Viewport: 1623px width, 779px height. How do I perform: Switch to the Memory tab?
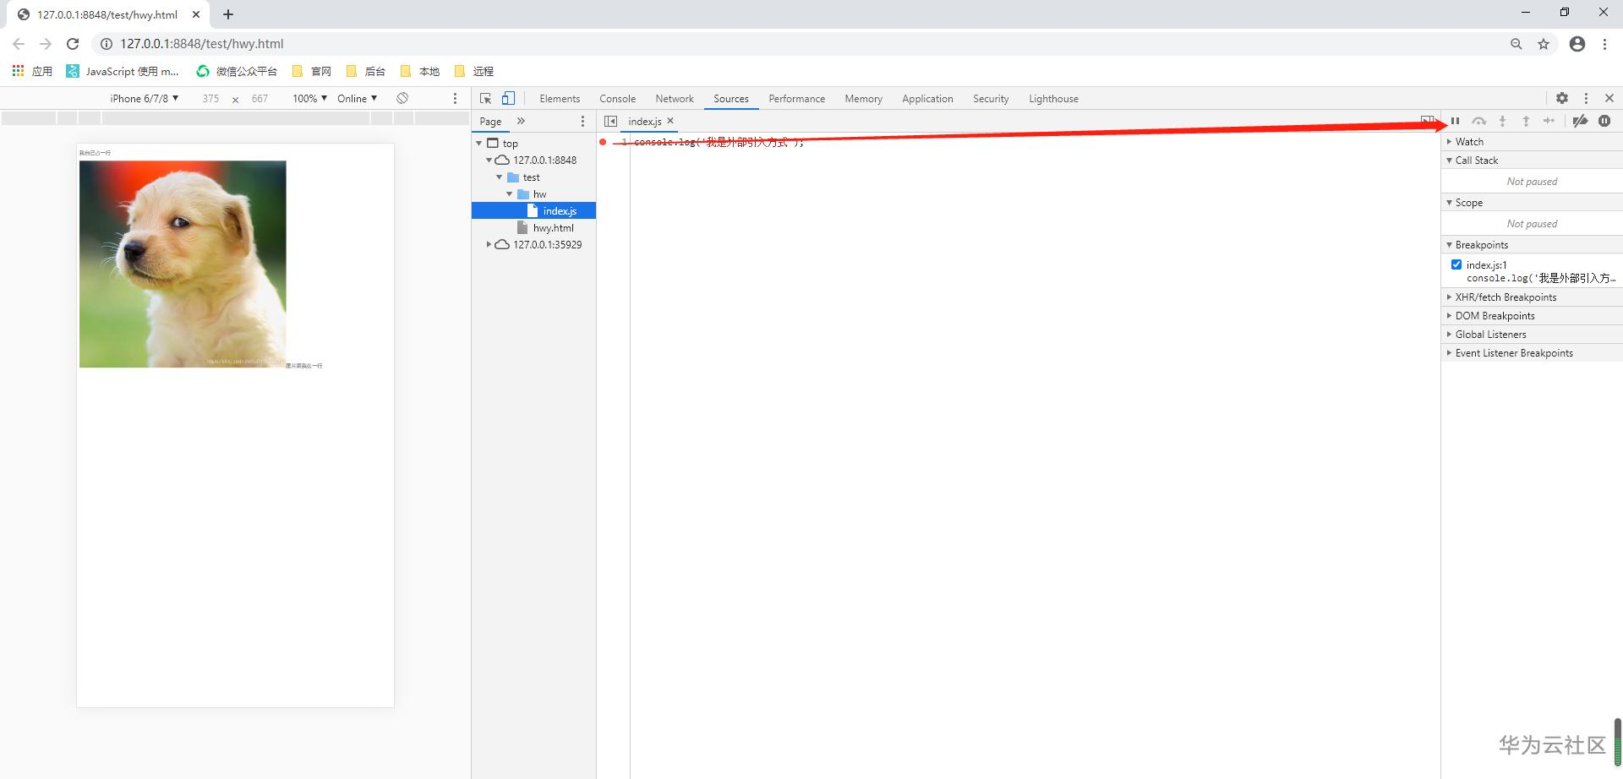[x=863, y=98]
